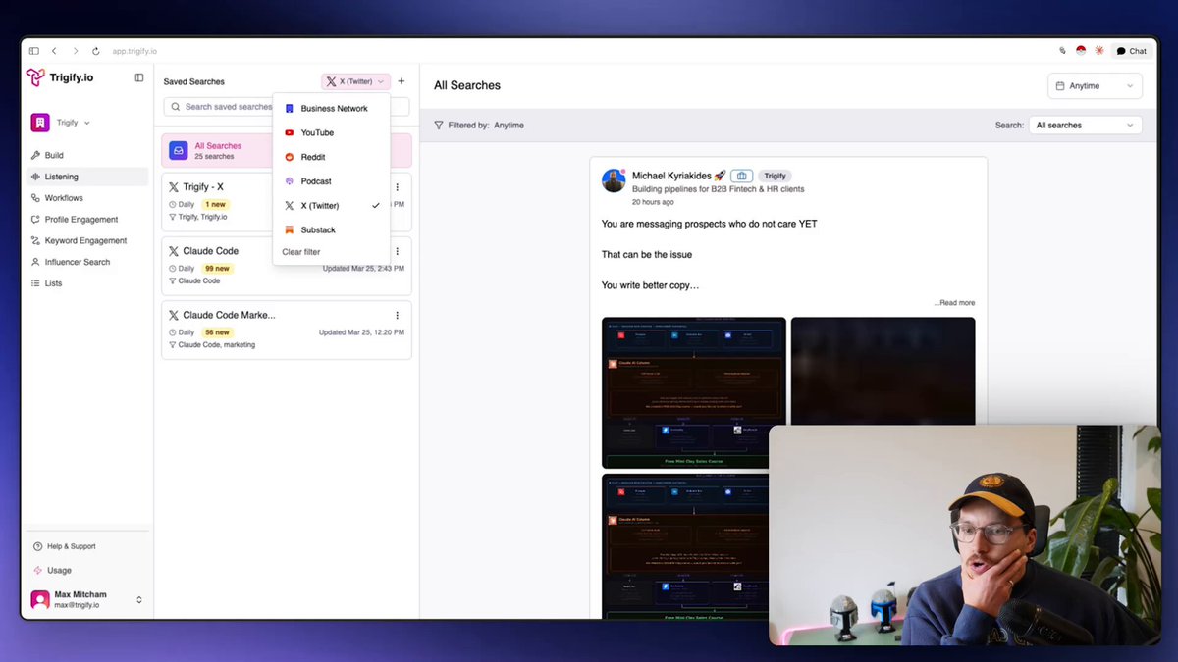Image resolution: width=1178 pixels, height=662 pixels.
Task: Open Michael Kyriakides author name
Action: click(x=671, y=176)
